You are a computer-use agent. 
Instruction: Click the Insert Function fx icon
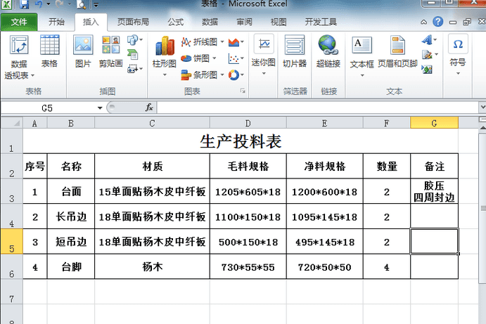pos(149,108)
